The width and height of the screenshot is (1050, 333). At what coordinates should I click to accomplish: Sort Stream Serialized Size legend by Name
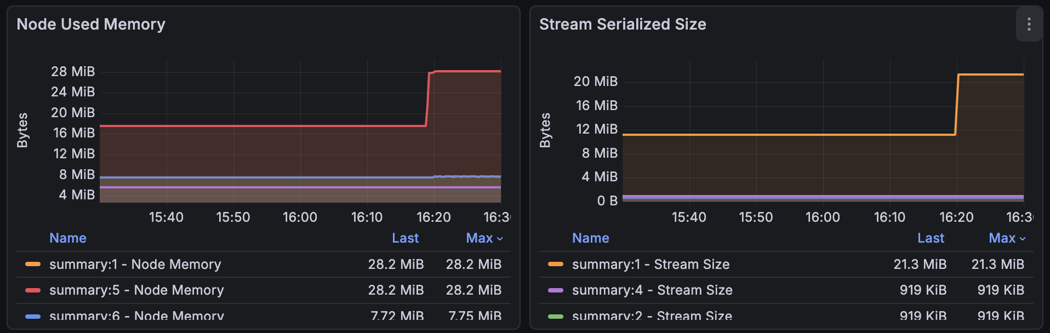pyautogui.click(x=590, y=238)
